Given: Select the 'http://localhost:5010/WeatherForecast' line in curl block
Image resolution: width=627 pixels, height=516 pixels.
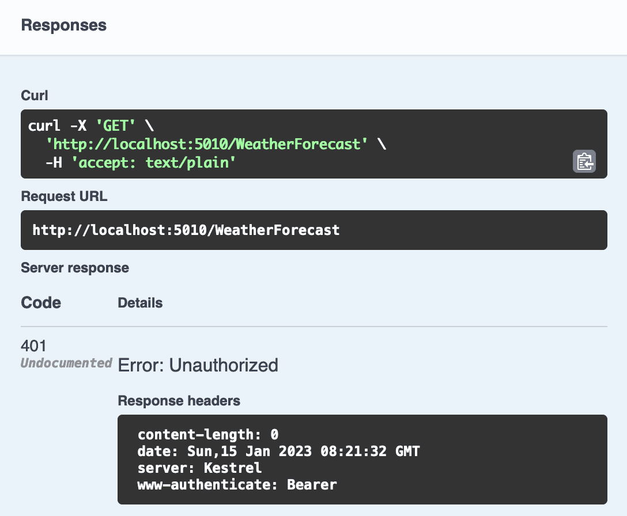Looking at the screenshot, I should [x=216, y=145].
